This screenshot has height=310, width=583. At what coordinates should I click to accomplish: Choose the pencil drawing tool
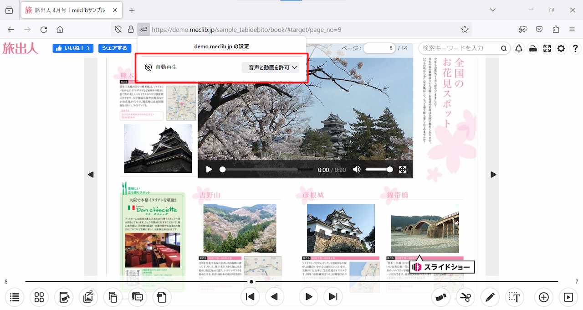[x=490, y=297]
